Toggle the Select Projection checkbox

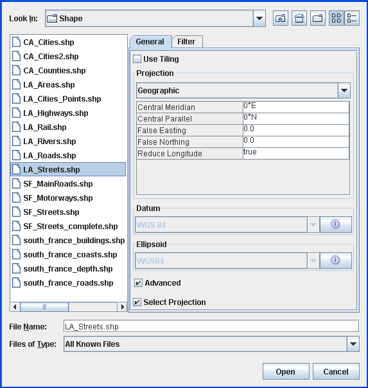[x=137, y=302]
